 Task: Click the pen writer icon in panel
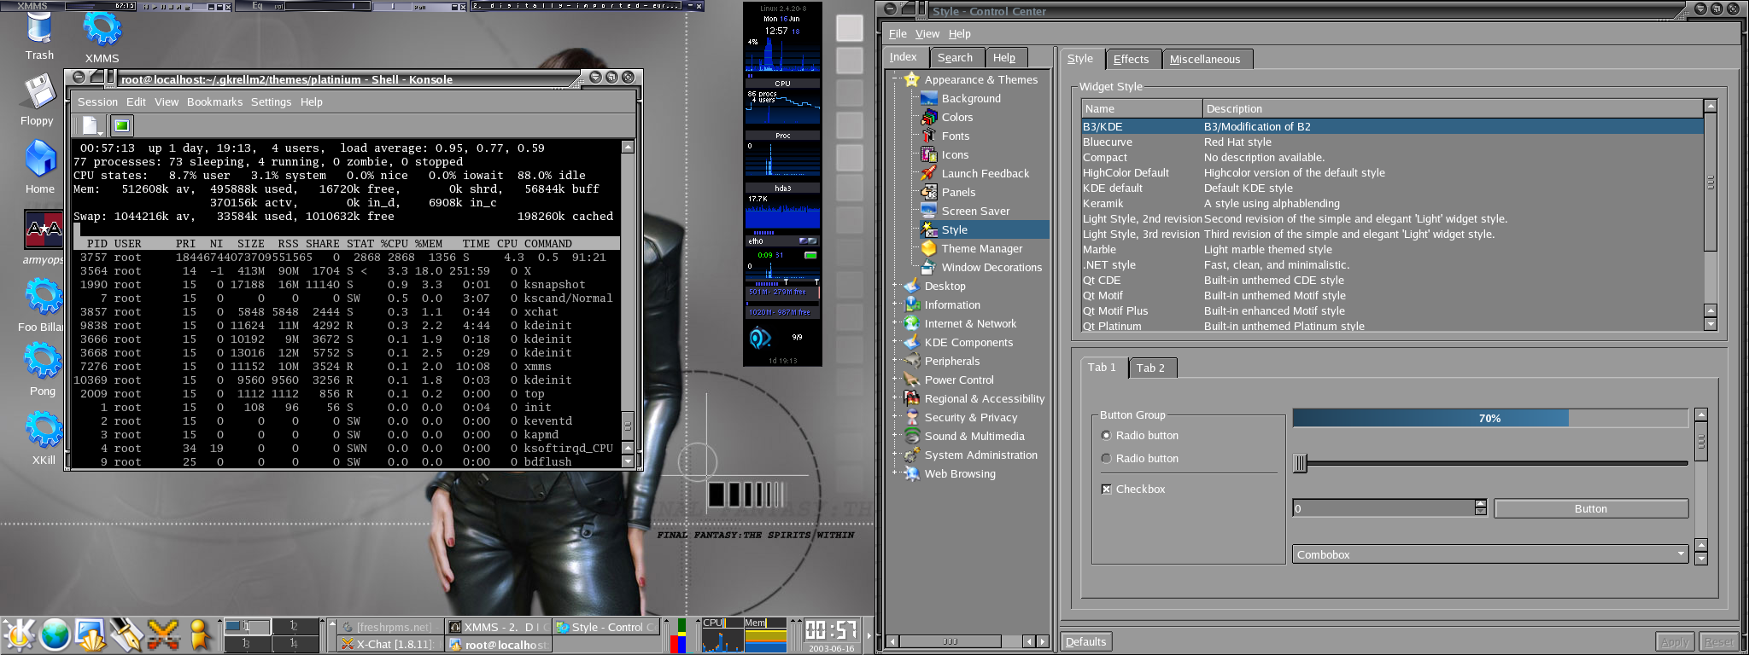tap(126, 635)
